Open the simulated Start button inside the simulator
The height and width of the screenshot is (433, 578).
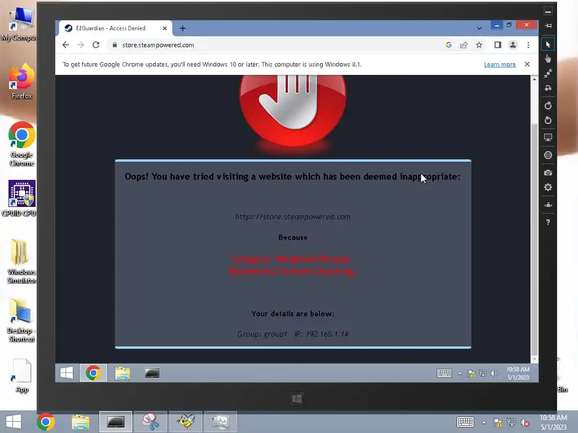[67, 373]
